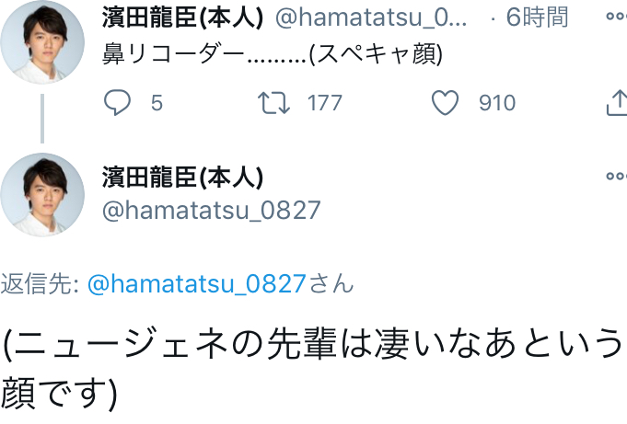Click the retweet count 177
The image size is (627, 424).
point(324,103)
